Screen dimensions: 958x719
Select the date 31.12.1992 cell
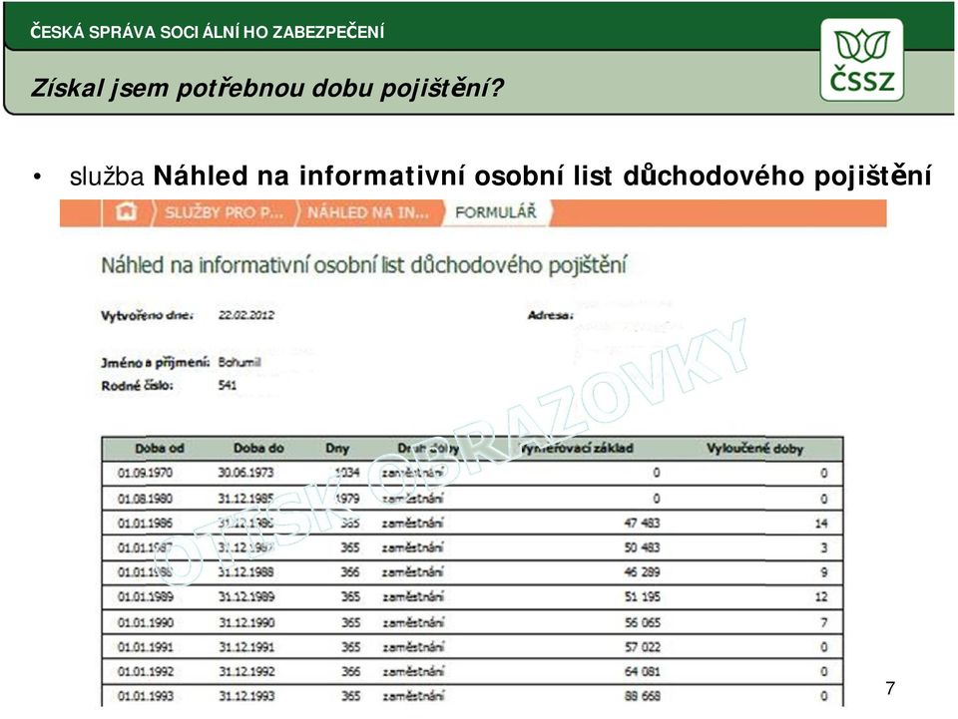click(x=246, y=671)
